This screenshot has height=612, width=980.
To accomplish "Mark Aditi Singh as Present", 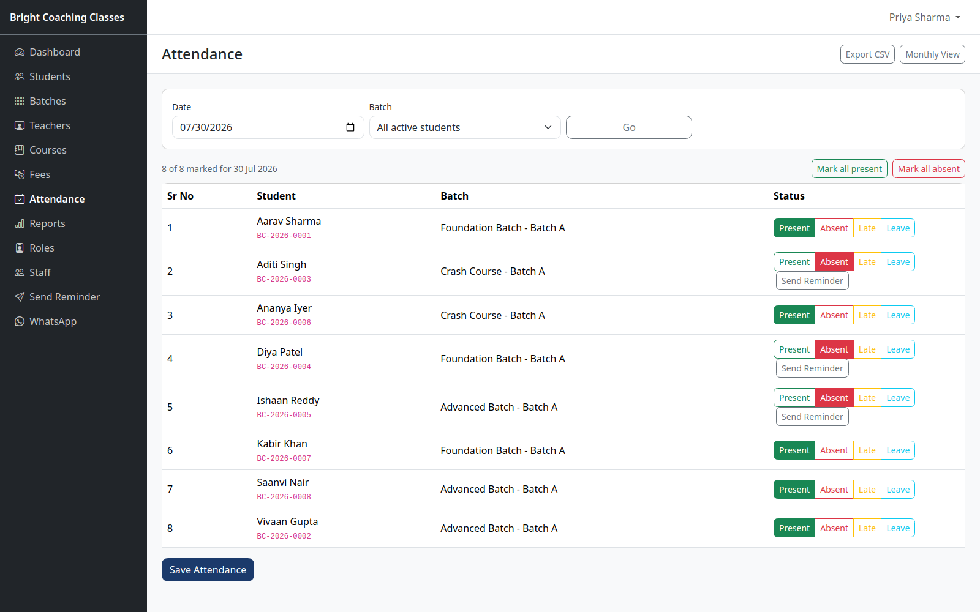I will click(x=794, y=262).
